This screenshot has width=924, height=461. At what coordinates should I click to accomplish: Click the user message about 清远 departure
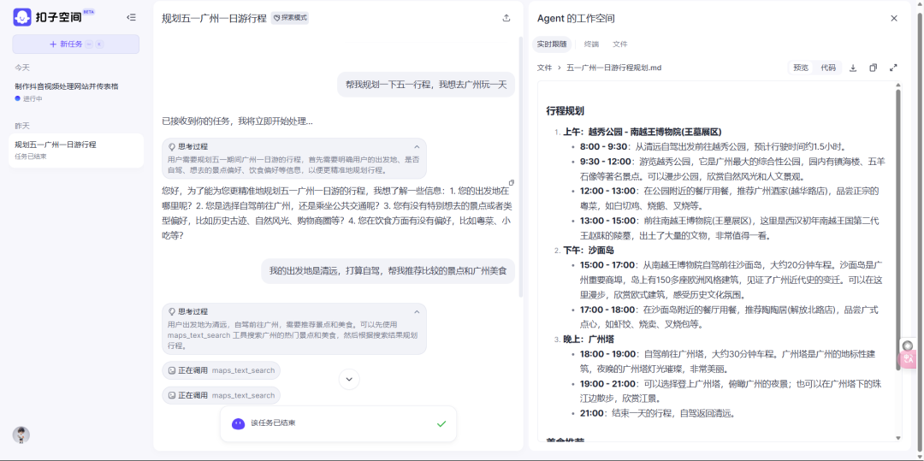coord(388,271)
